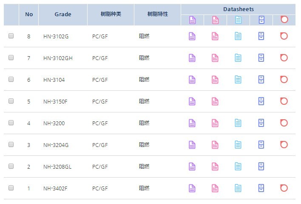Screen dimensions: 301x204
Task: Click the No column header
Action: click(29, 14)
